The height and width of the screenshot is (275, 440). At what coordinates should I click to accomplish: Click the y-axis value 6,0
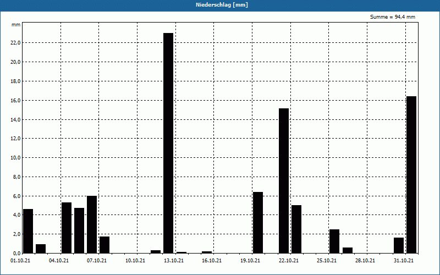click(16, 196)
